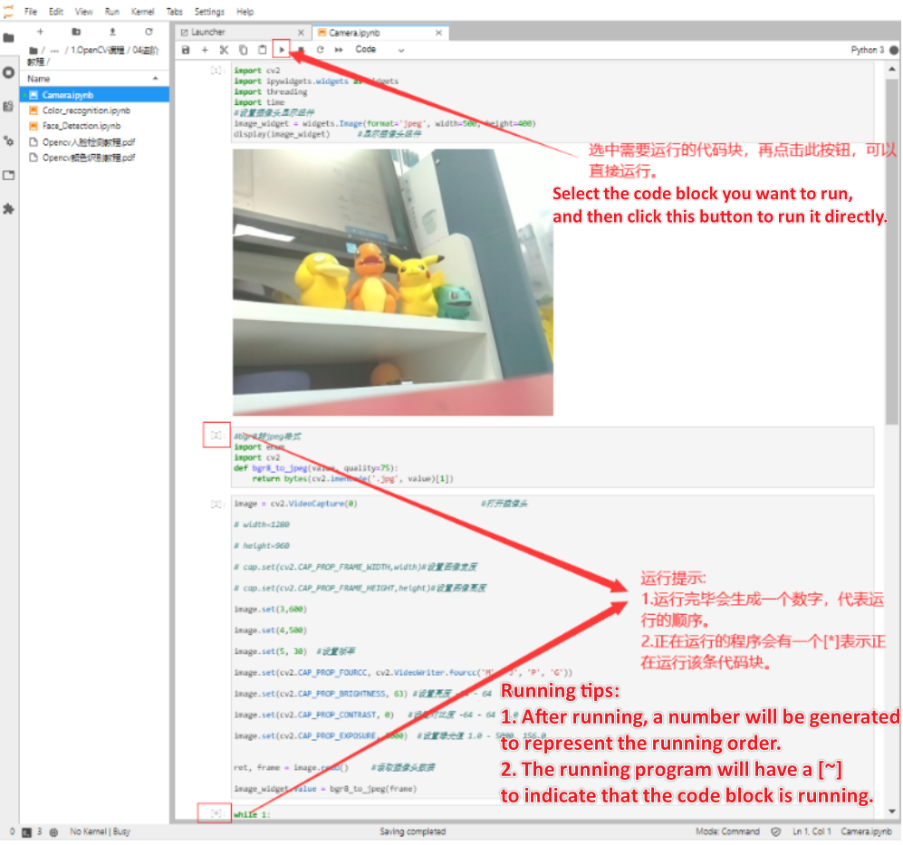Interrupt the kernel with stop icon
The width and height of the screenshot is (903, 845).
[x=301, y=50]
